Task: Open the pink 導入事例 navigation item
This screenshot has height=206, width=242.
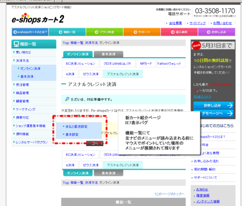Action: (x=179, y=32)
